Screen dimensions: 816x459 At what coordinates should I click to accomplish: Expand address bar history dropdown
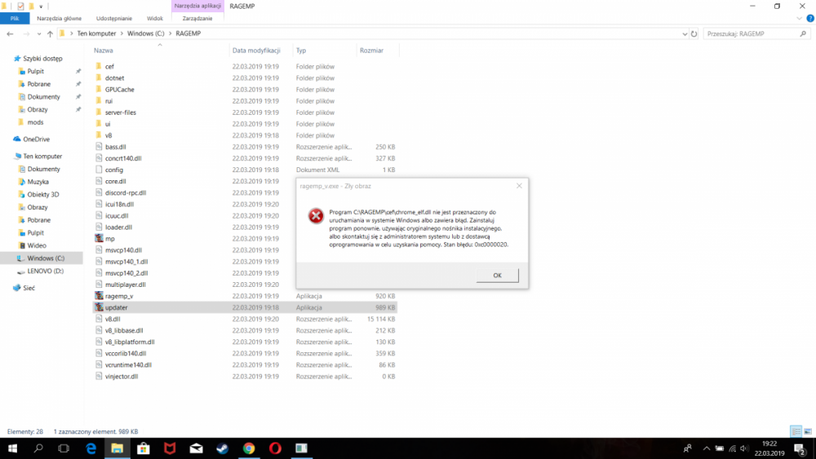pyautogui.click(x=685, y=33)
